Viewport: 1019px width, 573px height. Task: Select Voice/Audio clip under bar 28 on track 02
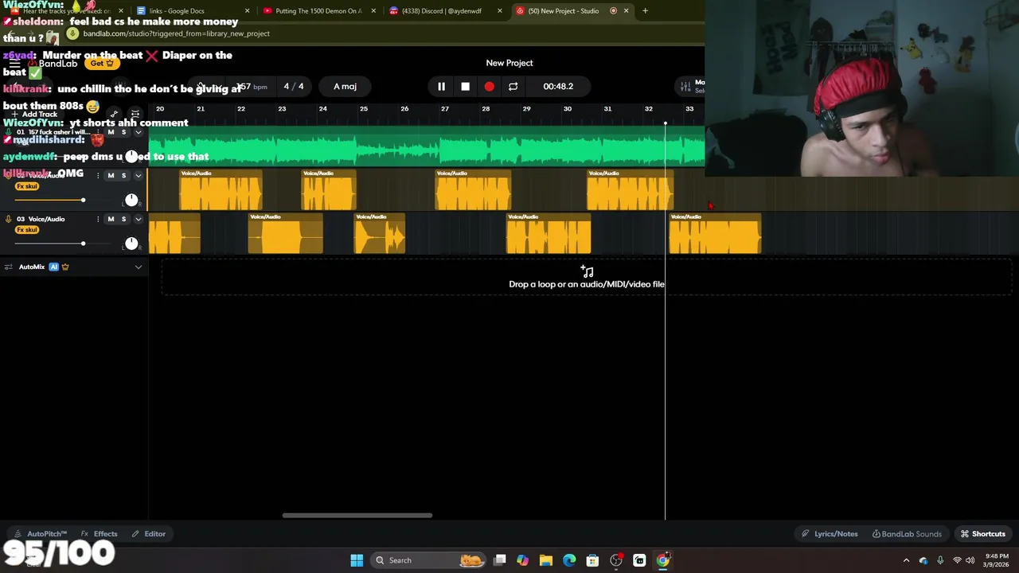point(473,190)
